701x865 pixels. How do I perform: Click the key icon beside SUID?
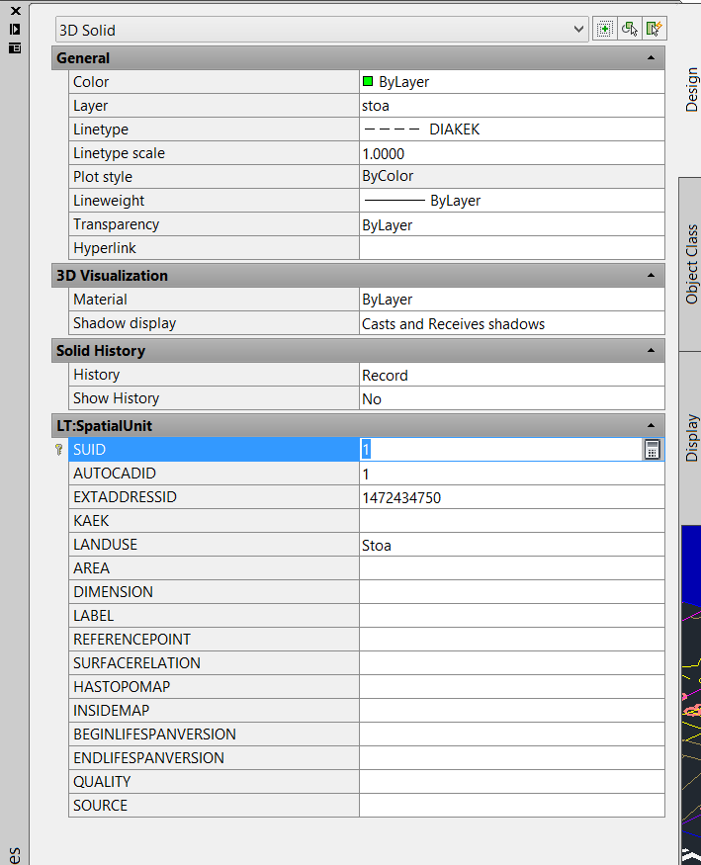[x=59, y=450]
